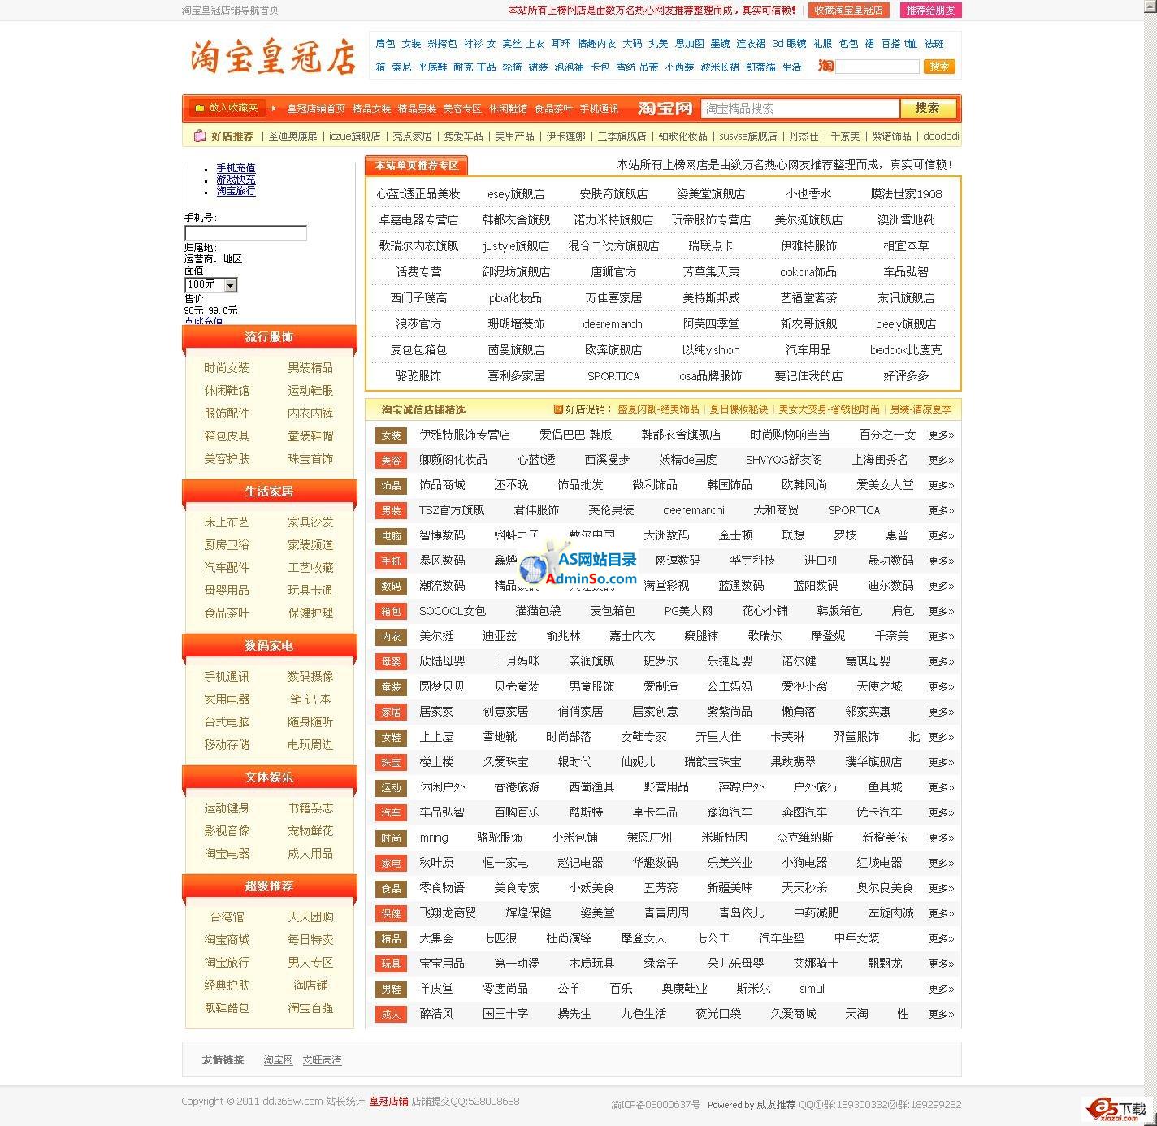This screenshot has width=1157, height=1126.
Task: Switch to the 游戏快充 tab
Action: click(236, 180)
